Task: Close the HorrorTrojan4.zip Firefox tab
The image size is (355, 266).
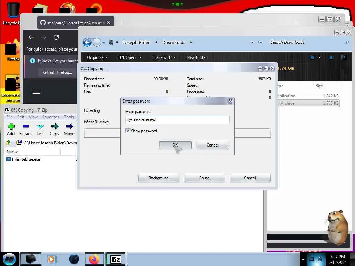Action: tap(109, 23)
